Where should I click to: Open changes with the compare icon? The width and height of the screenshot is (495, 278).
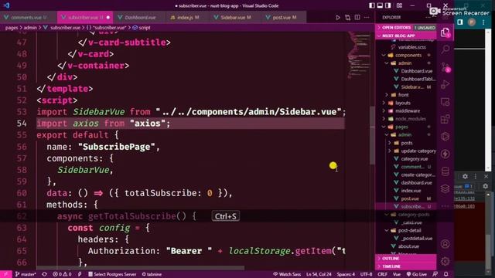[x=347, y=17]
